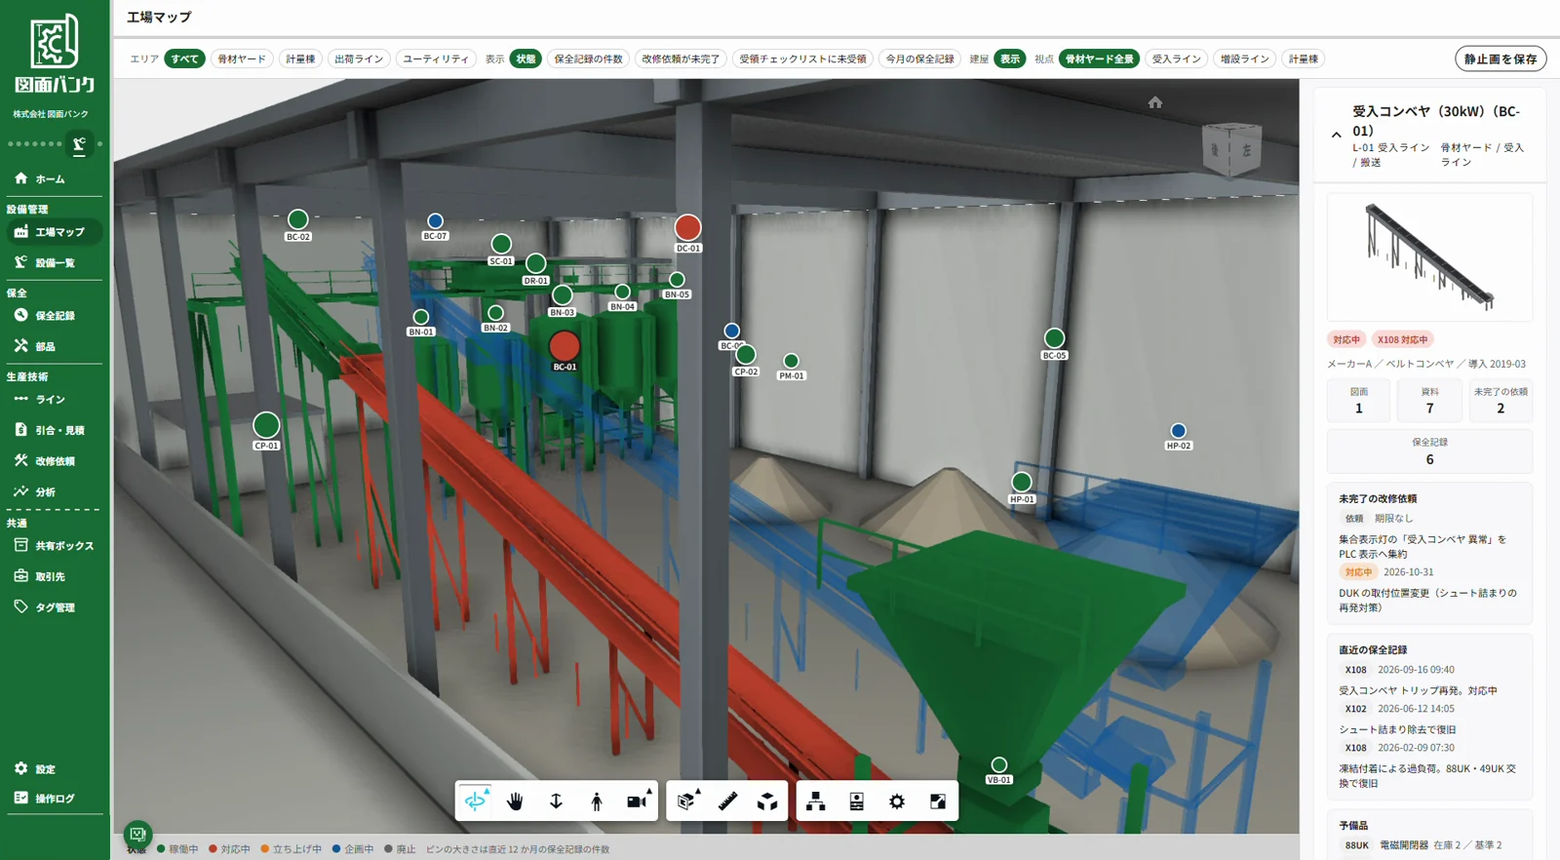Toggle 建屋 表示 visibility chip

click(1010, 59)
